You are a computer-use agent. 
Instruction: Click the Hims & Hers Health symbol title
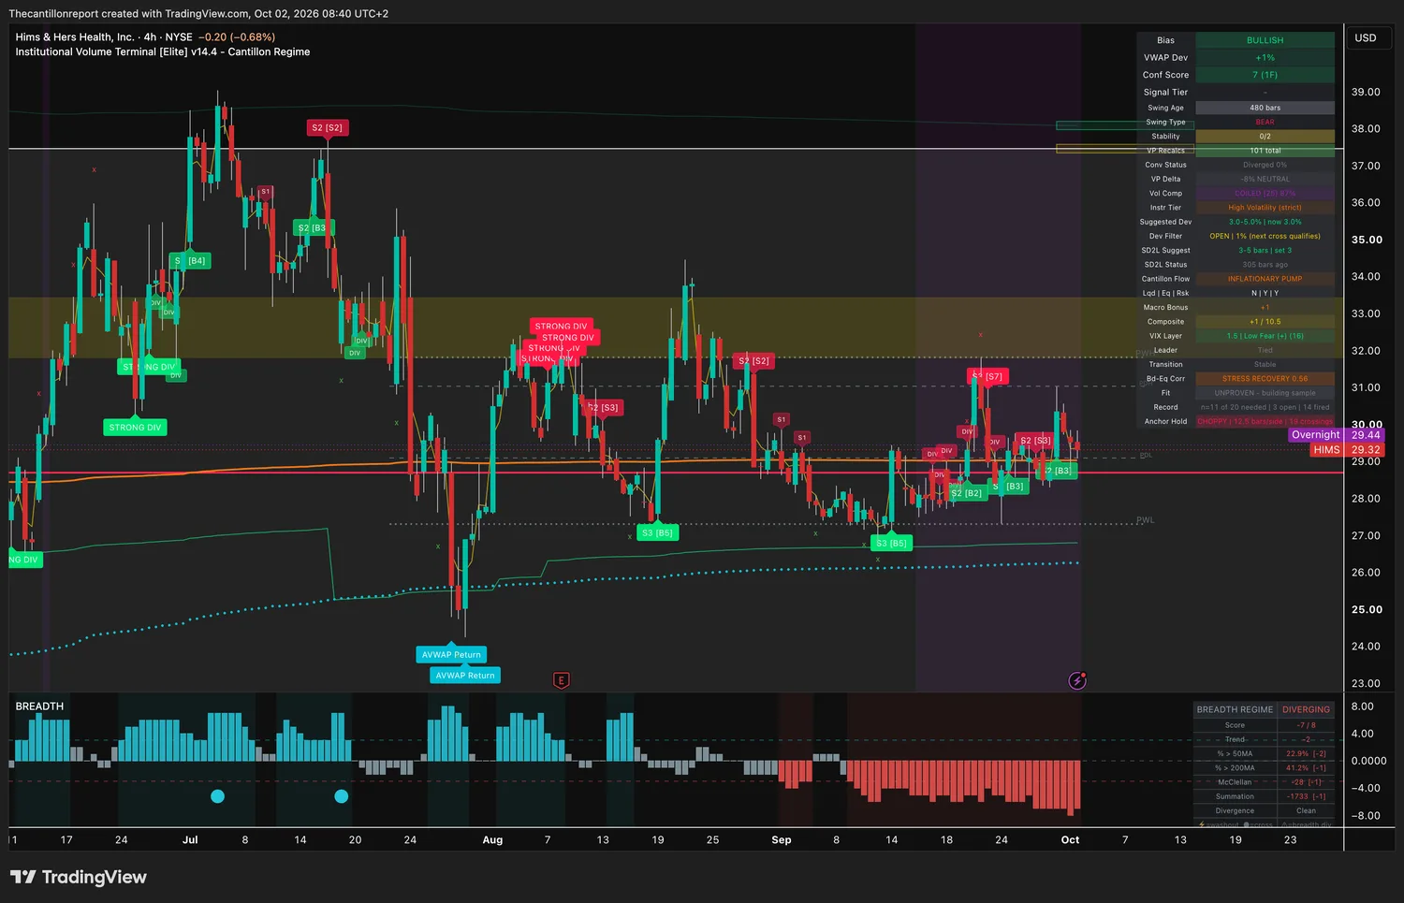[104, 37]
